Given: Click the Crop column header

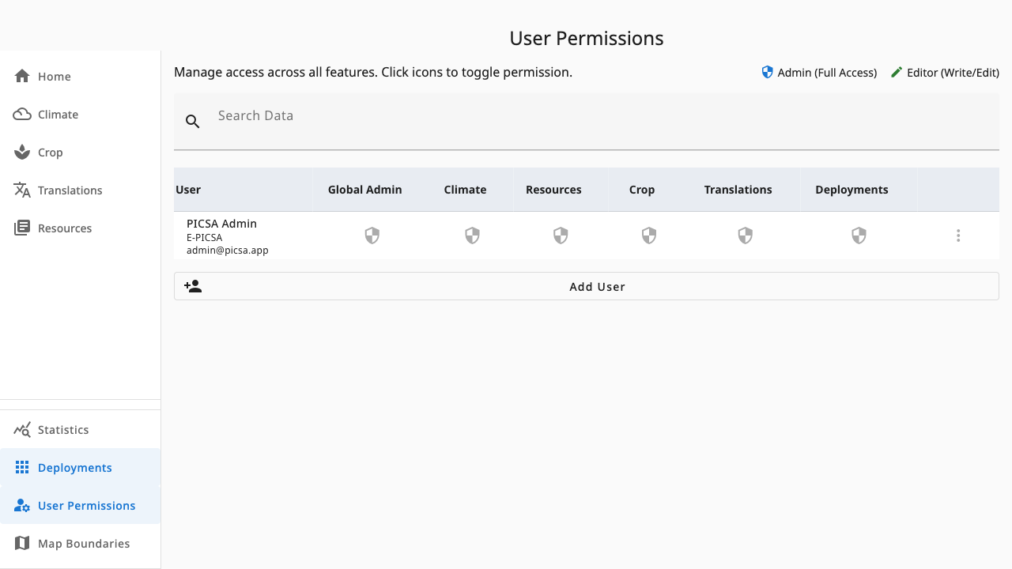Looking at the screenshot, I should pyautogui.click(x=642, y=190).
